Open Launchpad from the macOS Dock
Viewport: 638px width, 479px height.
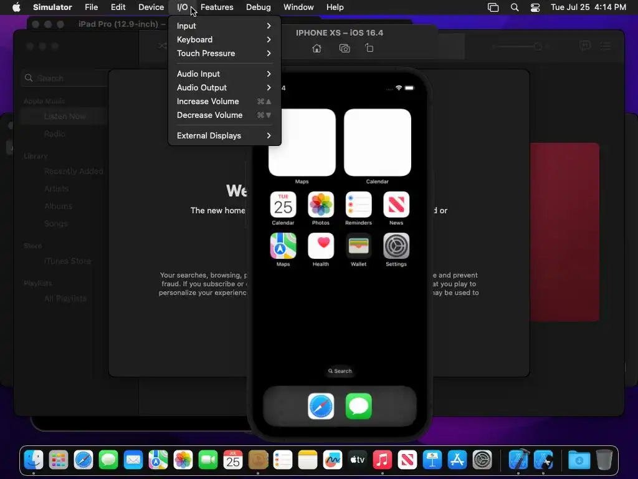tap(58, 460)
